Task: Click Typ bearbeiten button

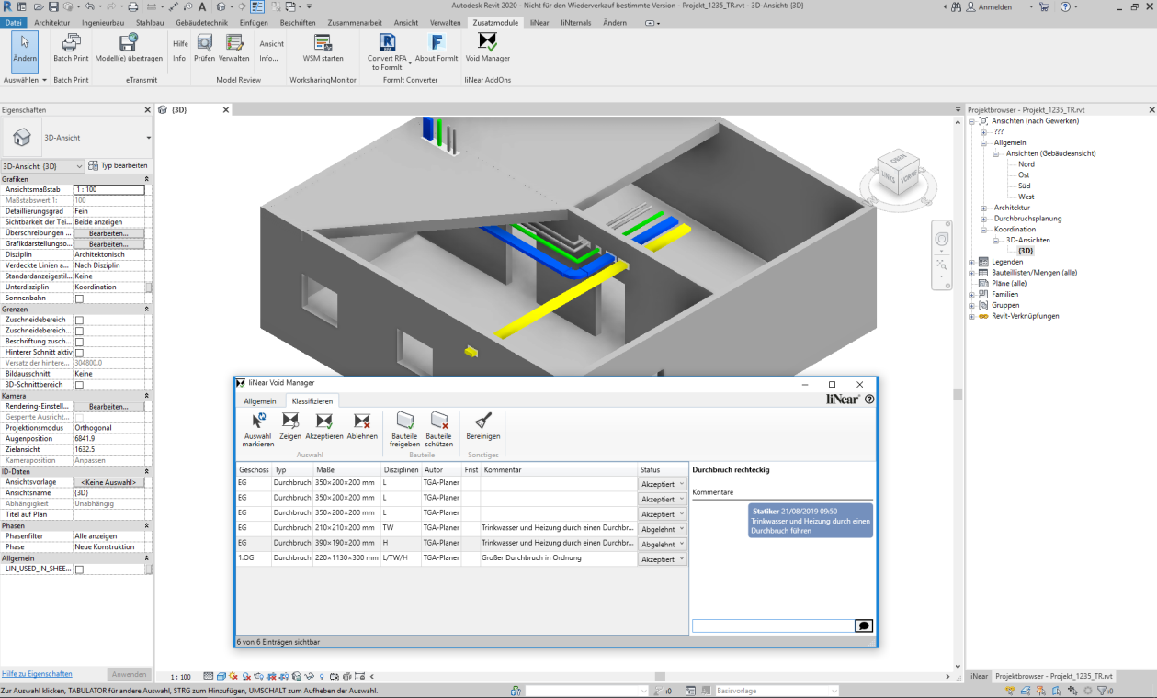Action: click(119, 166)
